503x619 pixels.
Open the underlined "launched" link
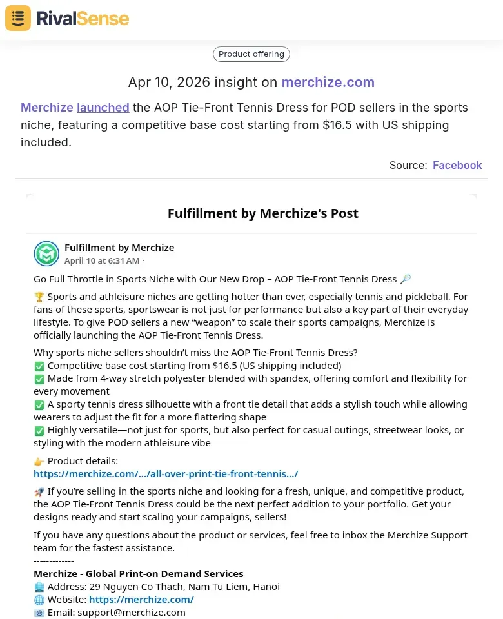(x=103, y=108)
